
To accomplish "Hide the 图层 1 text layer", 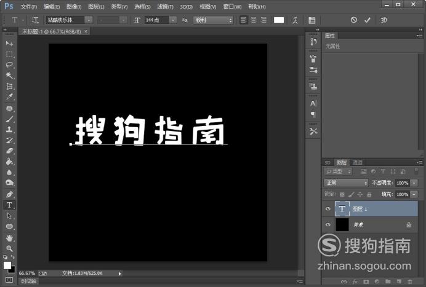I will click(x=328, y=208).
